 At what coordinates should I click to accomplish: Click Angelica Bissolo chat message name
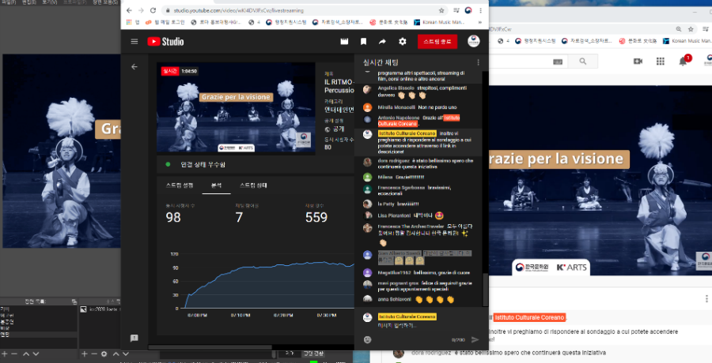396,88
